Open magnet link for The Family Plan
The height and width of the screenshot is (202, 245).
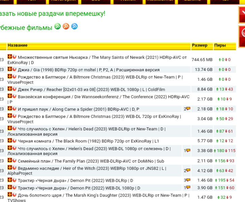[x=14, y=160]
